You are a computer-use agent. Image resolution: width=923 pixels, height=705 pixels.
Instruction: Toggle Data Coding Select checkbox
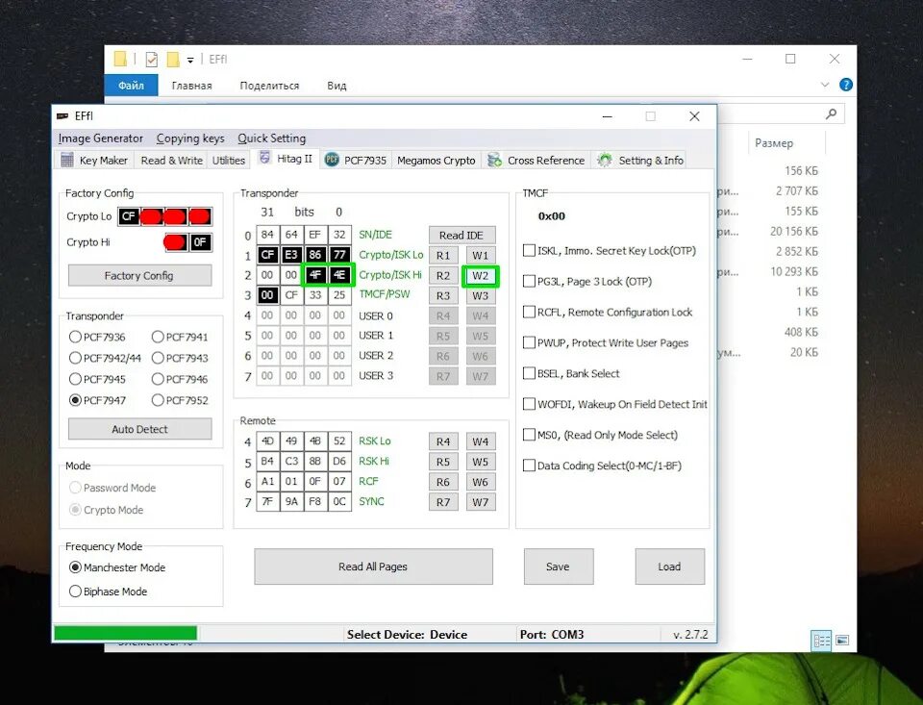(529, 466)
